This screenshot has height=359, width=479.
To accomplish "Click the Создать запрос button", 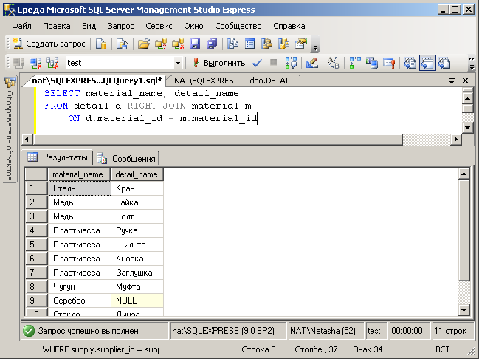I will (49, 44).
